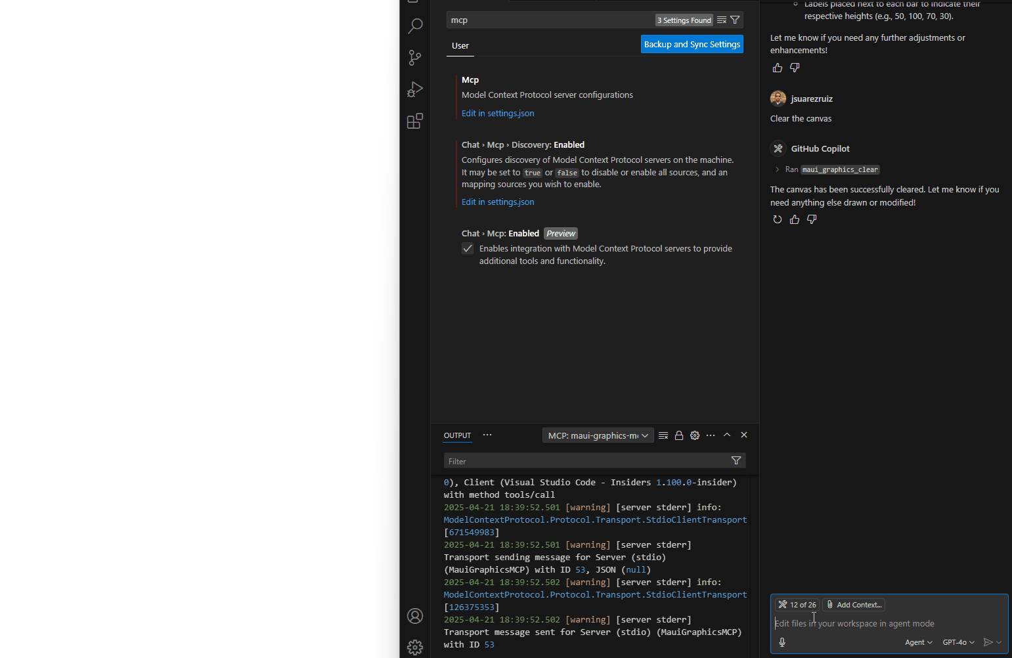Click the GitHub Copilot avatar icon
Image resolution: width=1012 pixels, height=658 pixels.
click(x=778, y=148)
